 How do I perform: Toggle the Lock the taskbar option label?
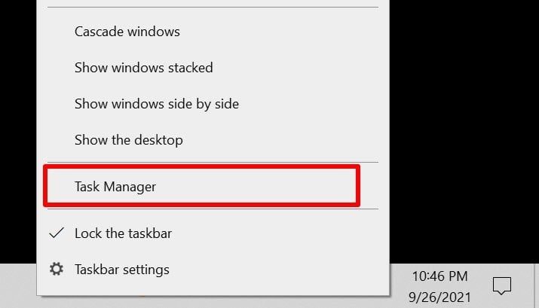pyautogui.click(x=123, y=233)
